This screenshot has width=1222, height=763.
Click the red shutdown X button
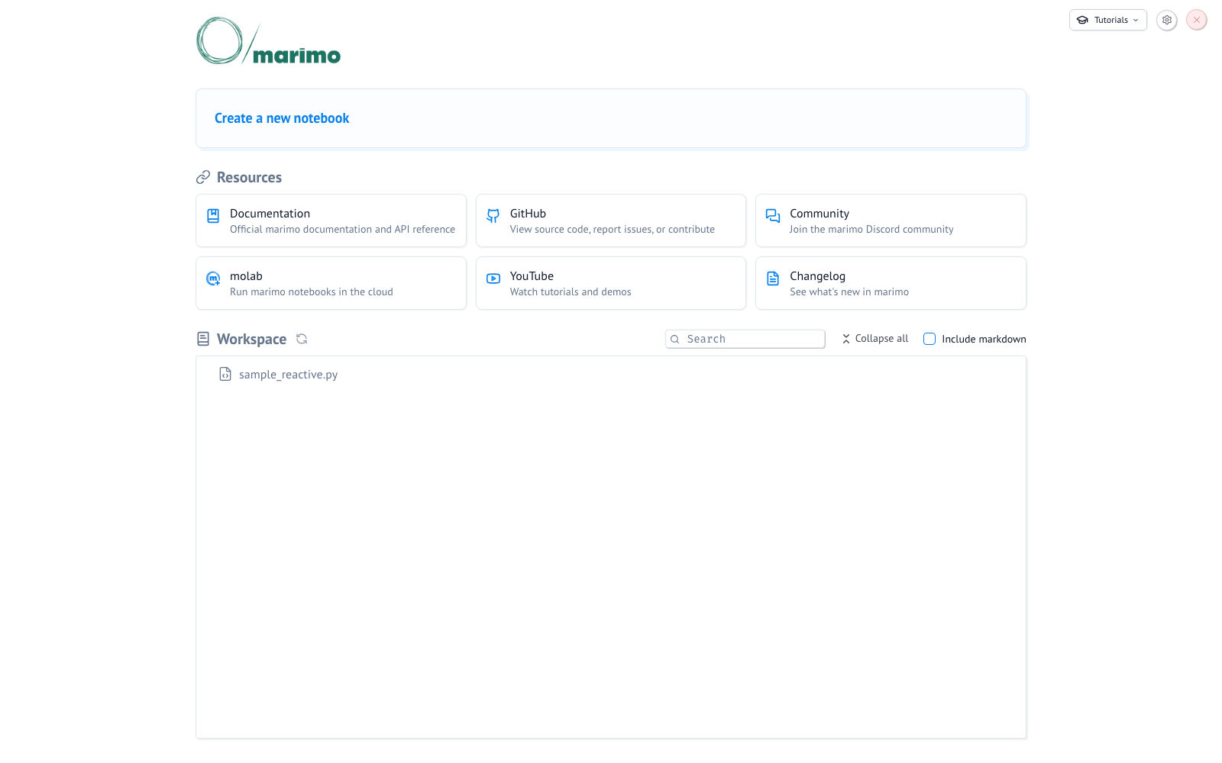[1197, 20]
